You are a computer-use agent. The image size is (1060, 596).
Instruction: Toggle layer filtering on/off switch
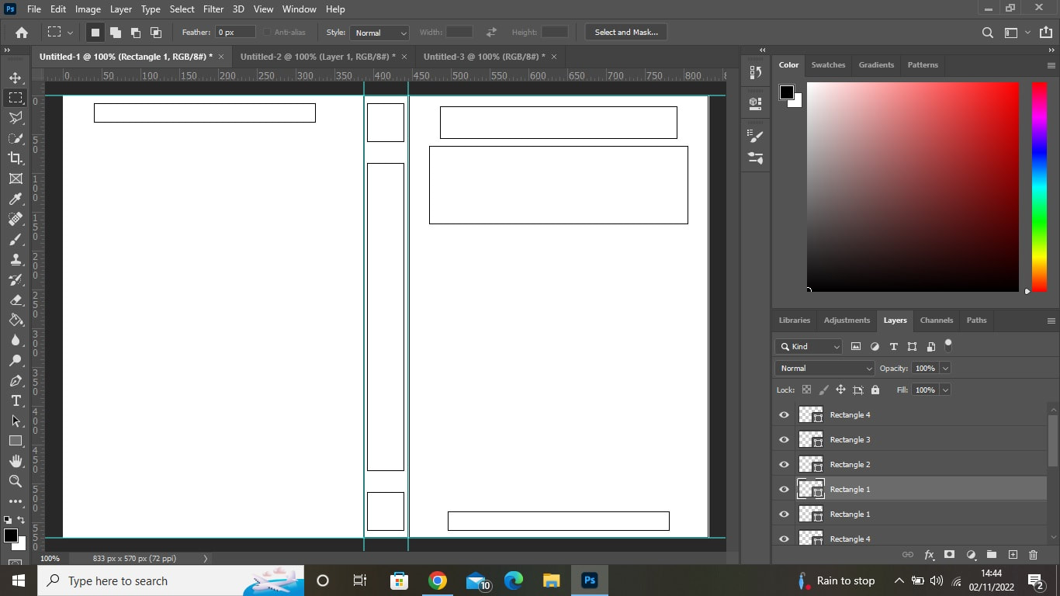click(x=948, y=345)
